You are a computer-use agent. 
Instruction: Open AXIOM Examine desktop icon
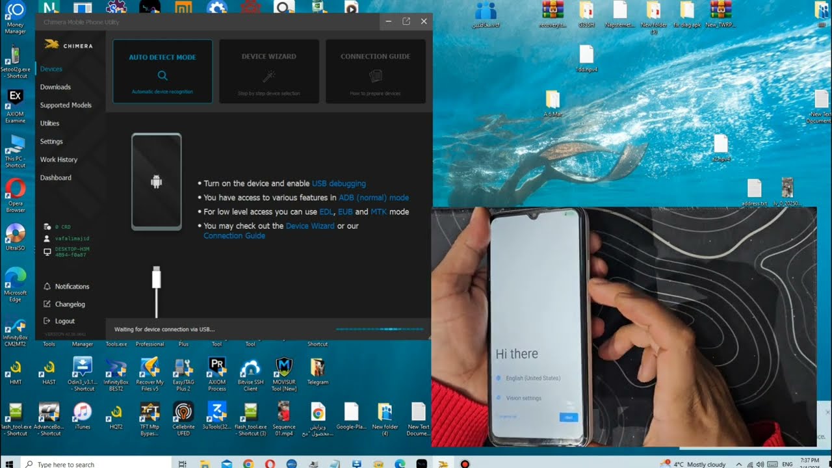coord(15,107)
